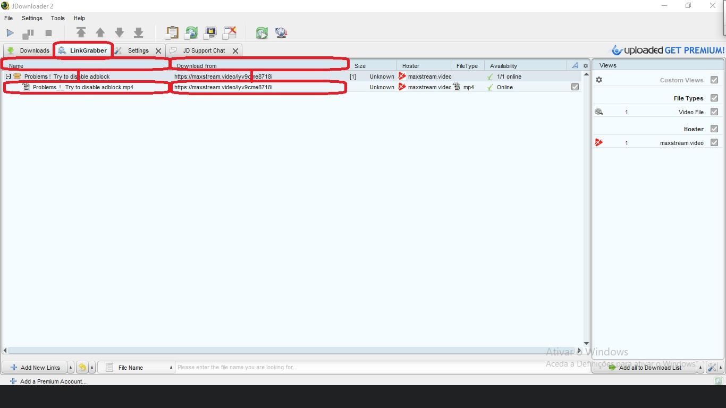This screenshot has height=408, width=726.
Task: Open the Tools menu
Action: coord(58,18)
